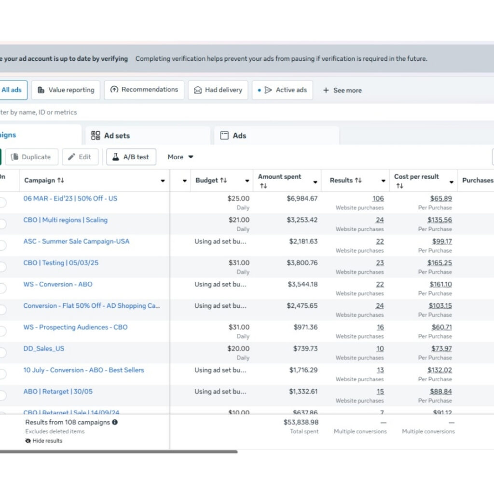This screenshot has height=494, width=494.
Task: Click the Had delivery envelope icon
Action: (x=198, y=90)
